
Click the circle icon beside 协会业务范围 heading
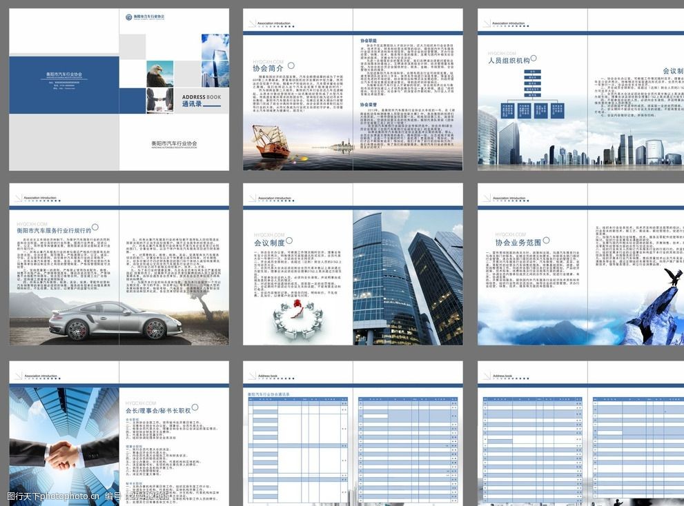tap(547, 240)
